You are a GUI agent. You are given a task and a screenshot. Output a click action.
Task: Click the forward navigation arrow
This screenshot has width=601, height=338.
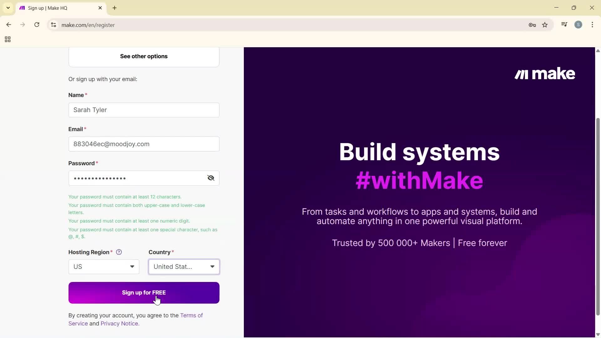point(23,25)
